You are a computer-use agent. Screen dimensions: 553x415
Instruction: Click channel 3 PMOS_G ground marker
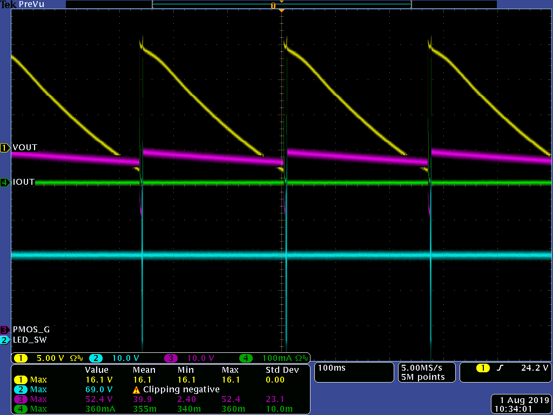pos(5,330)
